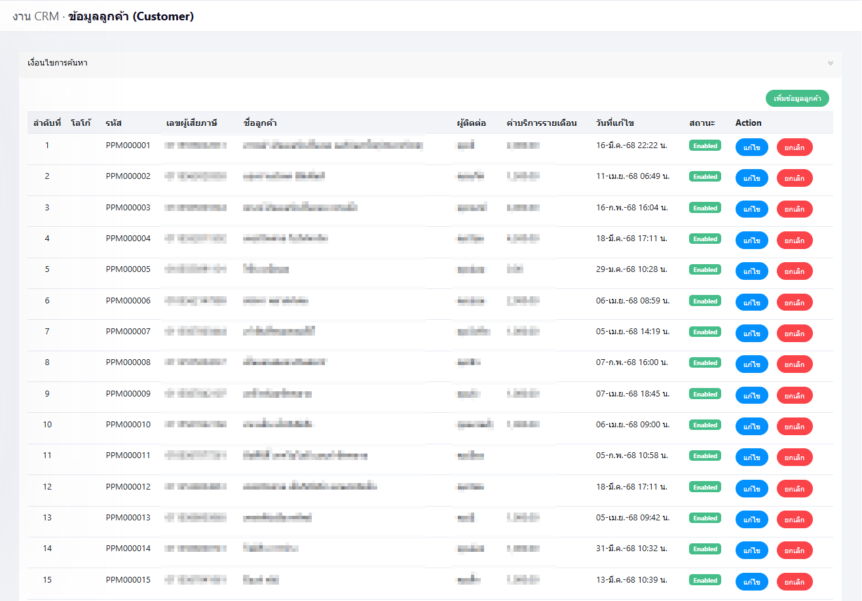Viewport: 862px width, 601px height.
Task: Edit customer PPM000005
Action: pyautogui.click(x=752, y=271)
